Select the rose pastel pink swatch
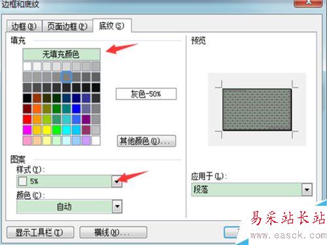The image size is (327, 245). [x=27, y=140]
